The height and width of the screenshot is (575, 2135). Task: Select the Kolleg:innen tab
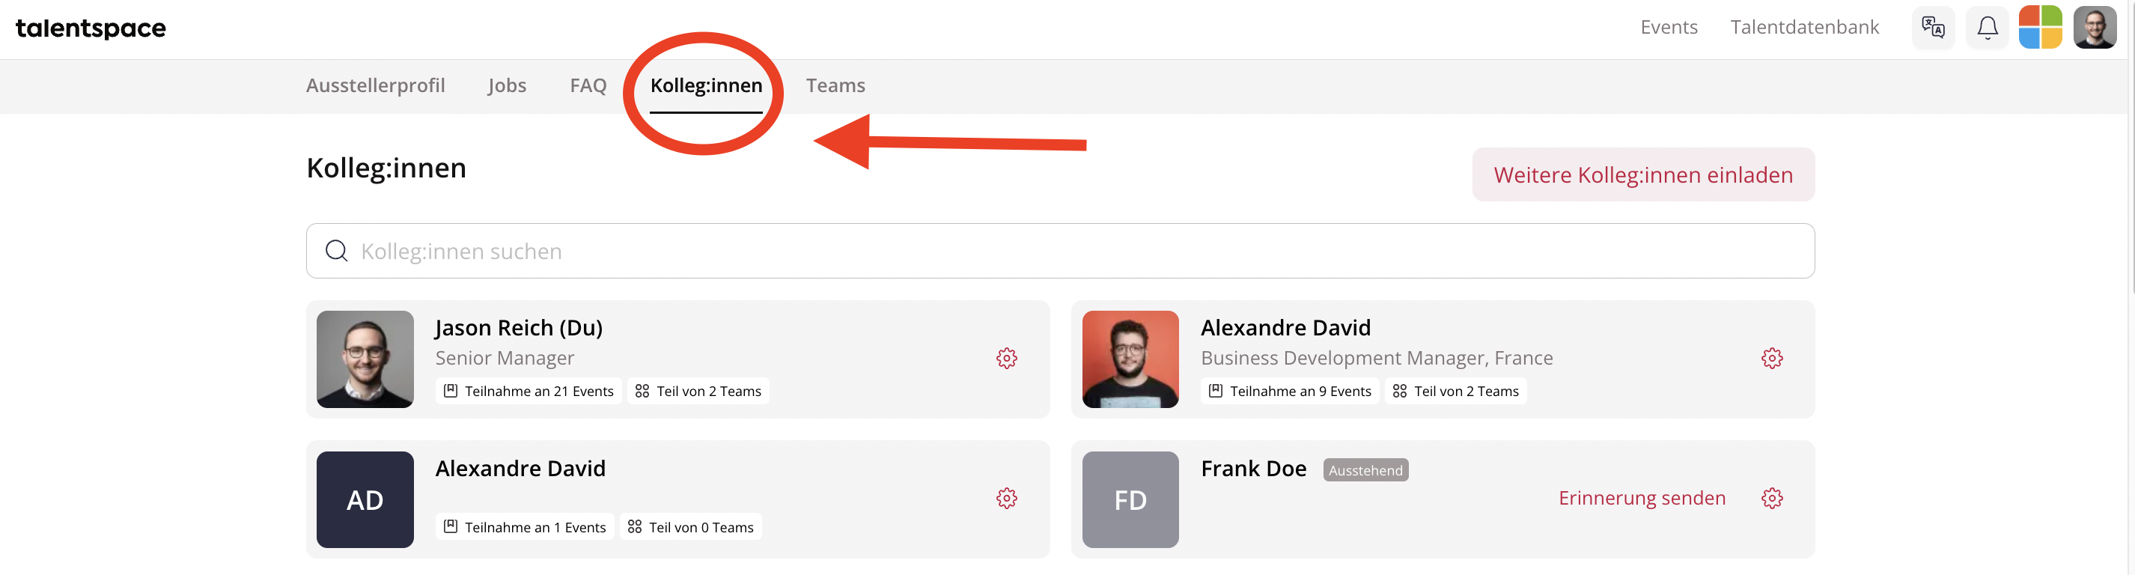(x=706, y=85)
